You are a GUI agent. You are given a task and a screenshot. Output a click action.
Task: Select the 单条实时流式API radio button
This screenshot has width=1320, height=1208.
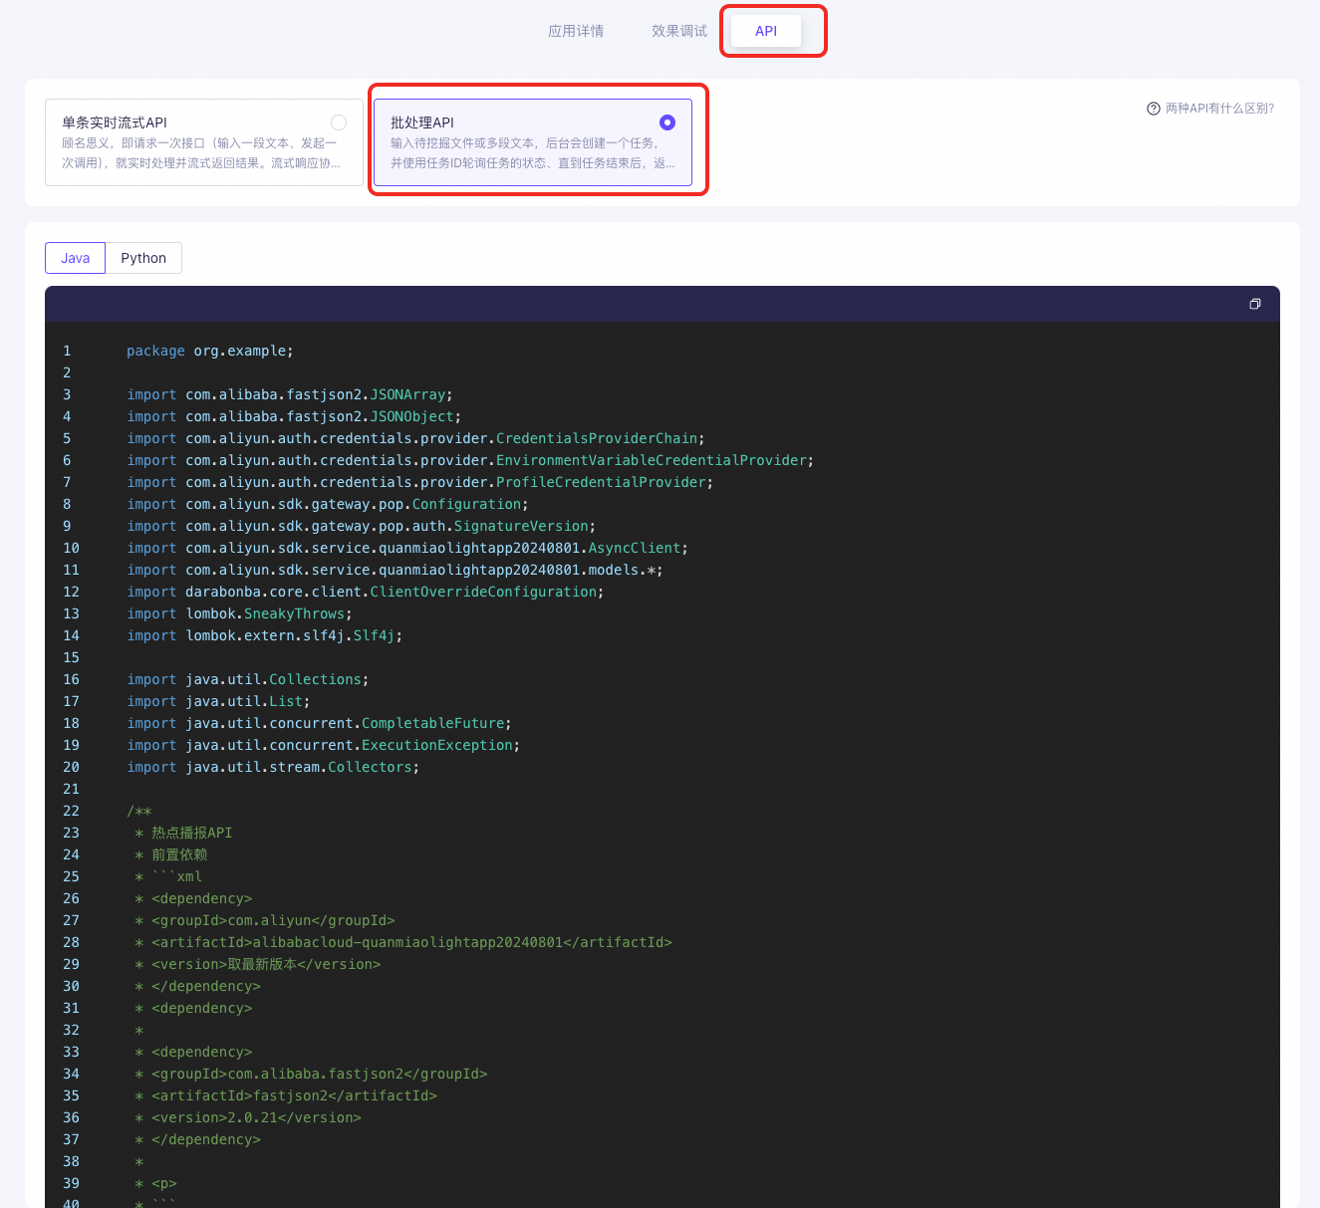click(339, 122)
